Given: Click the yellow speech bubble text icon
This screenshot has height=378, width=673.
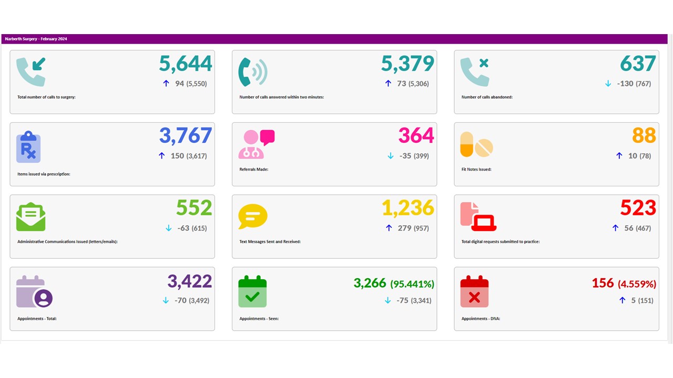Looking at the screenshot, I should coord(253,217).
